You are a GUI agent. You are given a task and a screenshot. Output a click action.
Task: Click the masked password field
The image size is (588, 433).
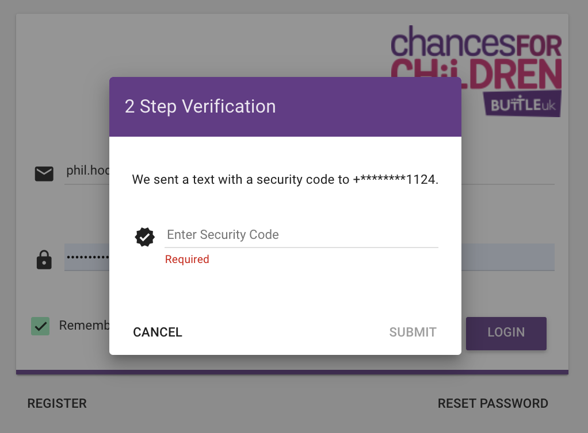tap(86, 257)
